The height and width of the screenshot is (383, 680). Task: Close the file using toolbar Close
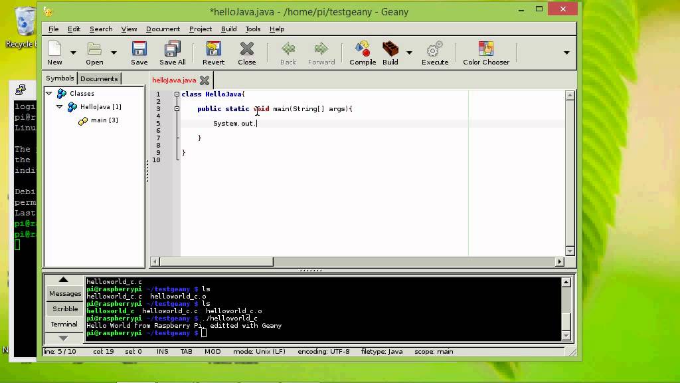coord(247,53)
